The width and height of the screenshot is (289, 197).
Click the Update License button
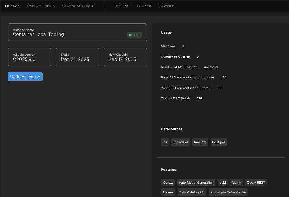tap(25, 77)
